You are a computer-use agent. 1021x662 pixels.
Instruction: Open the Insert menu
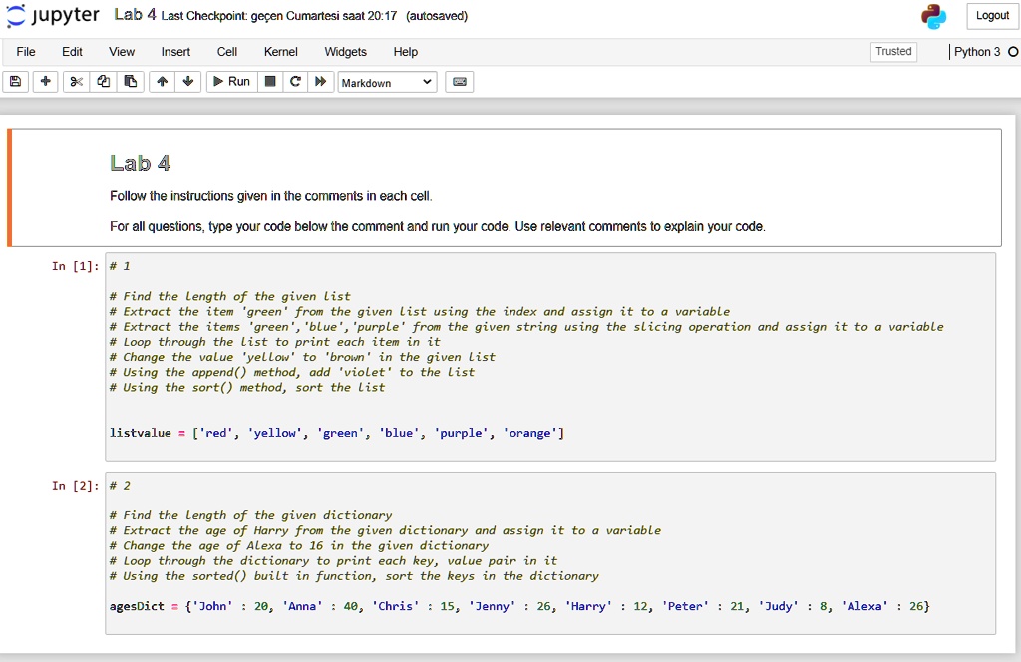[175, 52]
